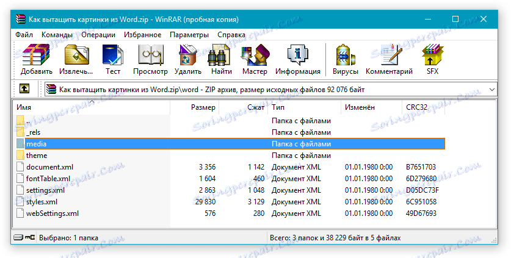Screen dimensions: 511x258
Task: Click the status bar totals 'Всего: 3 папок'
Action: pos(294,238)
